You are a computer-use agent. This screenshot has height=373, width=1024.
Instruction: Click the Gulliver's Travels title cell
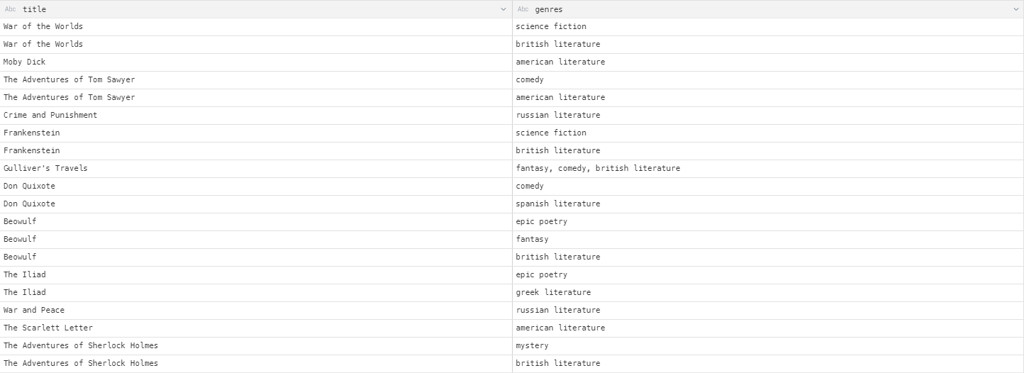45,169
